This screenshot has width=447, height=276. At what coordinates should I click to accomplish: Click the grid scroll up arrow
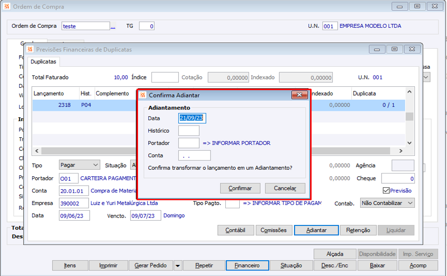(x=409, y=92)
